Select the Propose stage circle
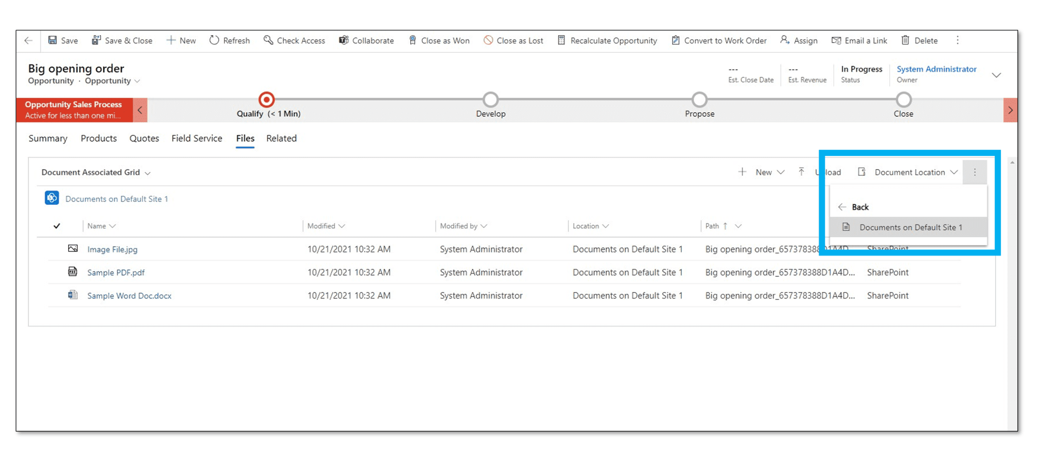Screen dimensions: 1042x461 (x=700, y=100)
